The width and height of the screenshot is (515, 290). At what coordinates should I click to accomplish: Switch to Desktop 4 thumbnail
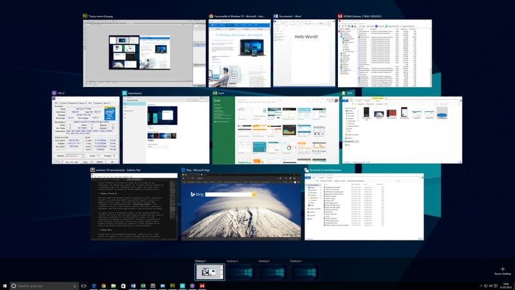click(305, 272)
